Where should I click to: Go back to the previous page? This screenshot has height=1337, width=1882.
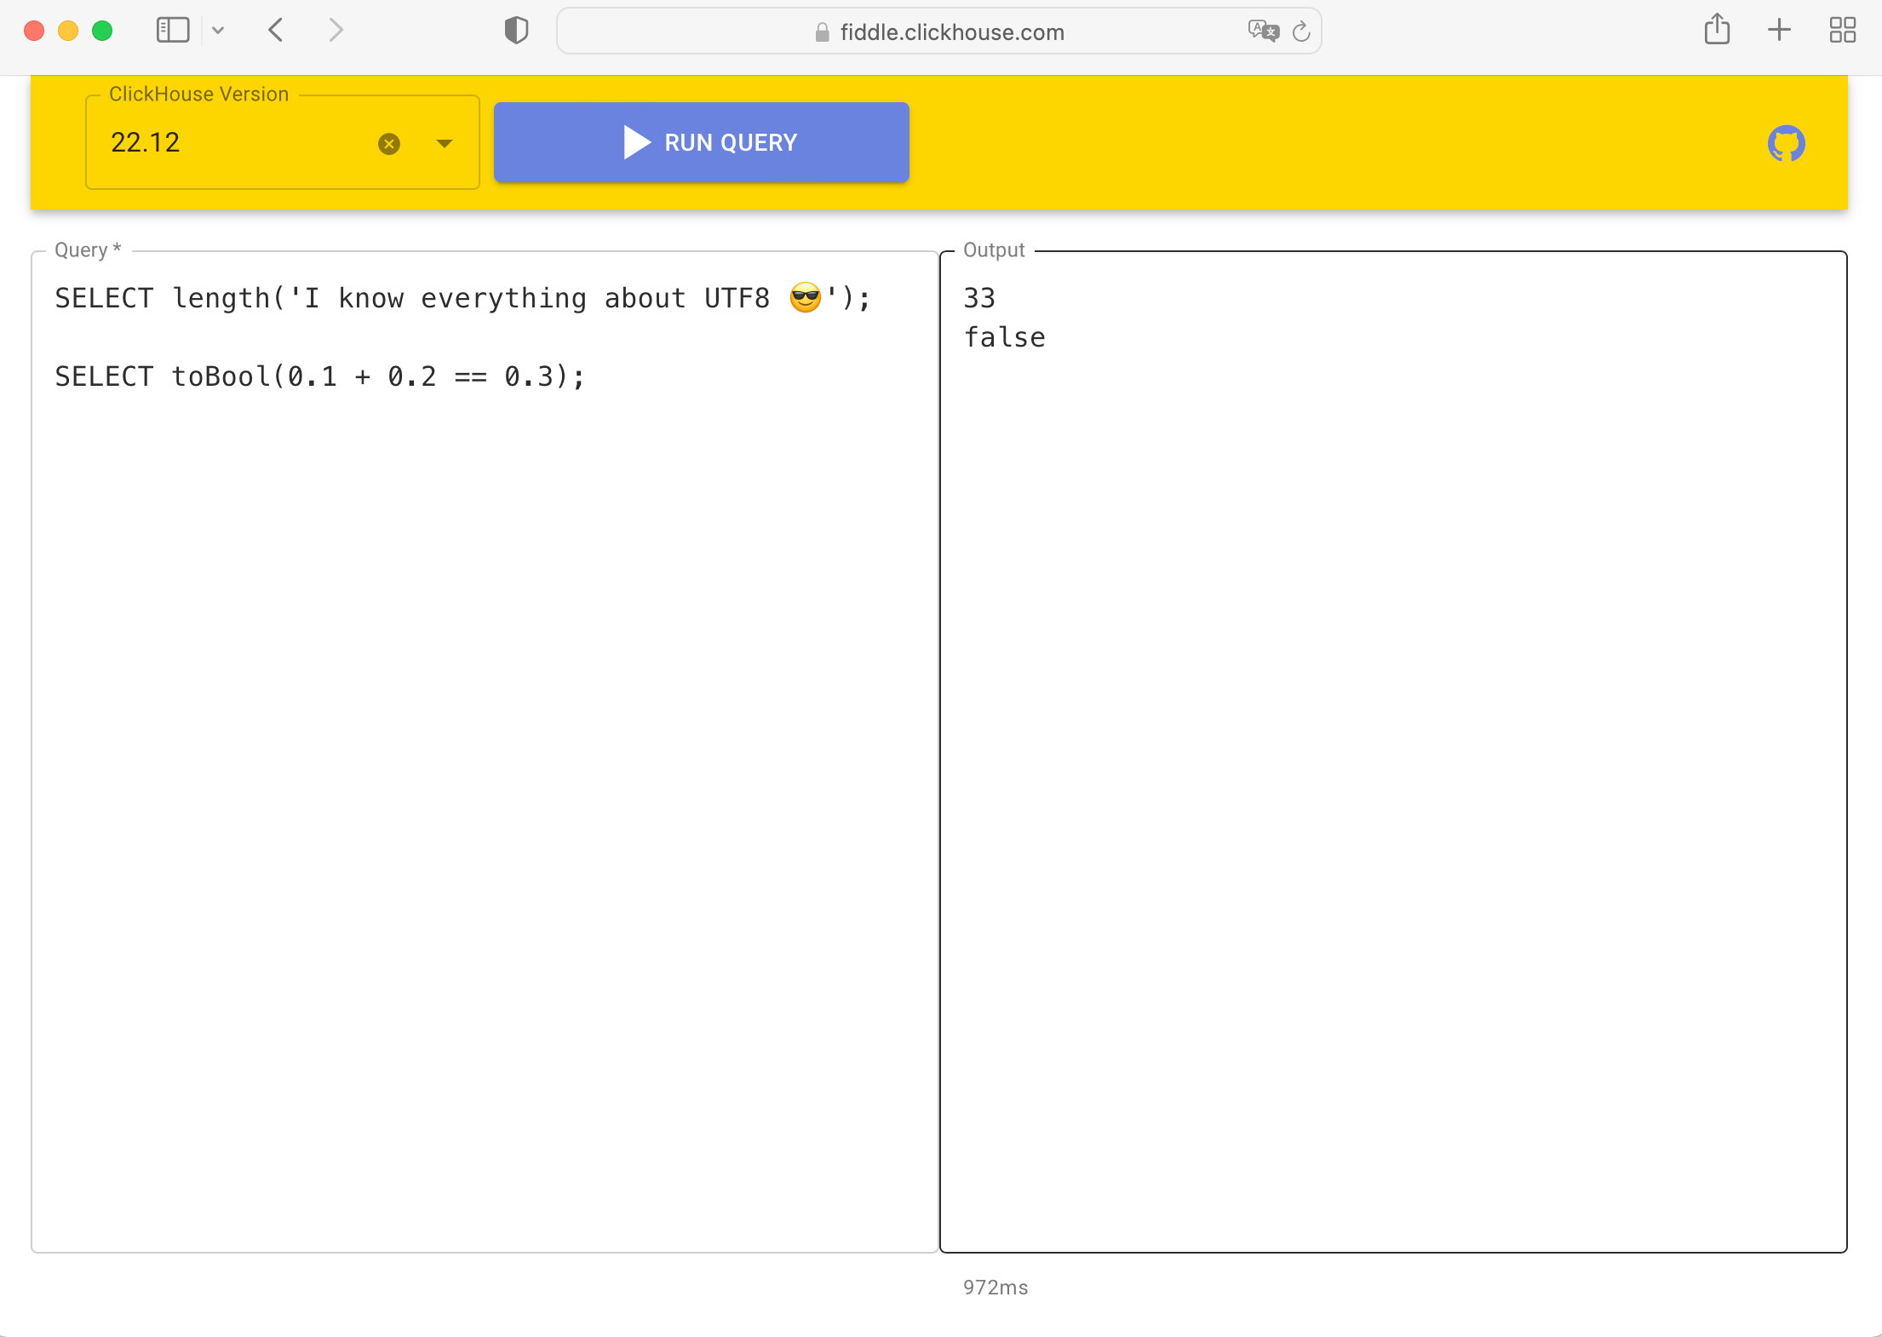click(x=275, y=31)
